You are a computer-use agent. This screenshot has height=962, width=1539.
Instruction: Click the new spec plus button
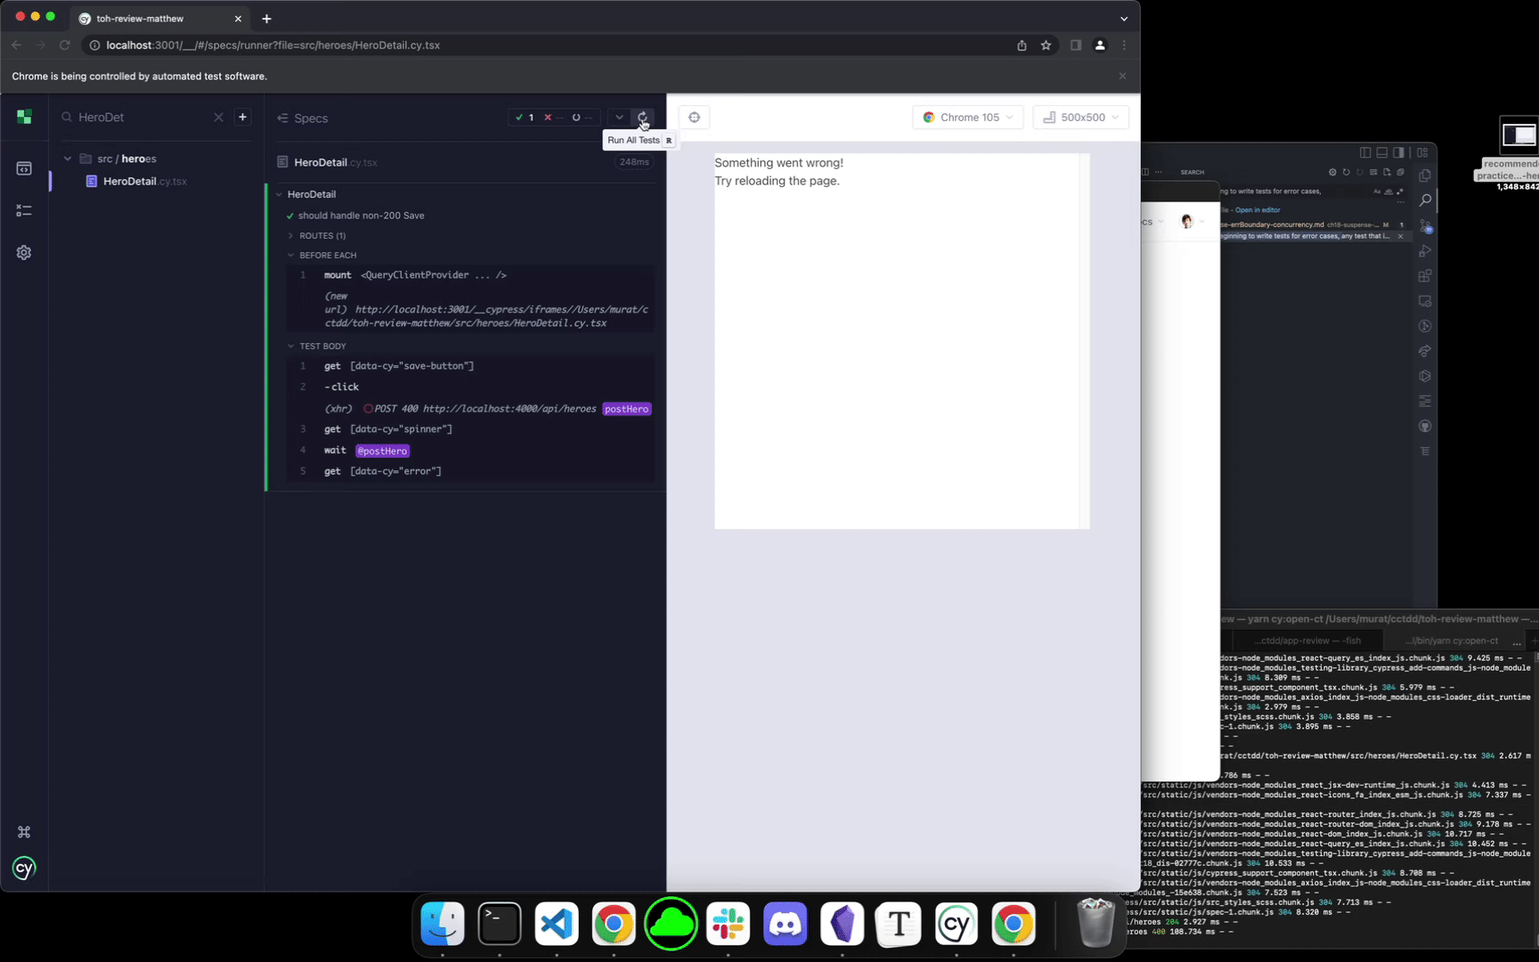[242, 117]
